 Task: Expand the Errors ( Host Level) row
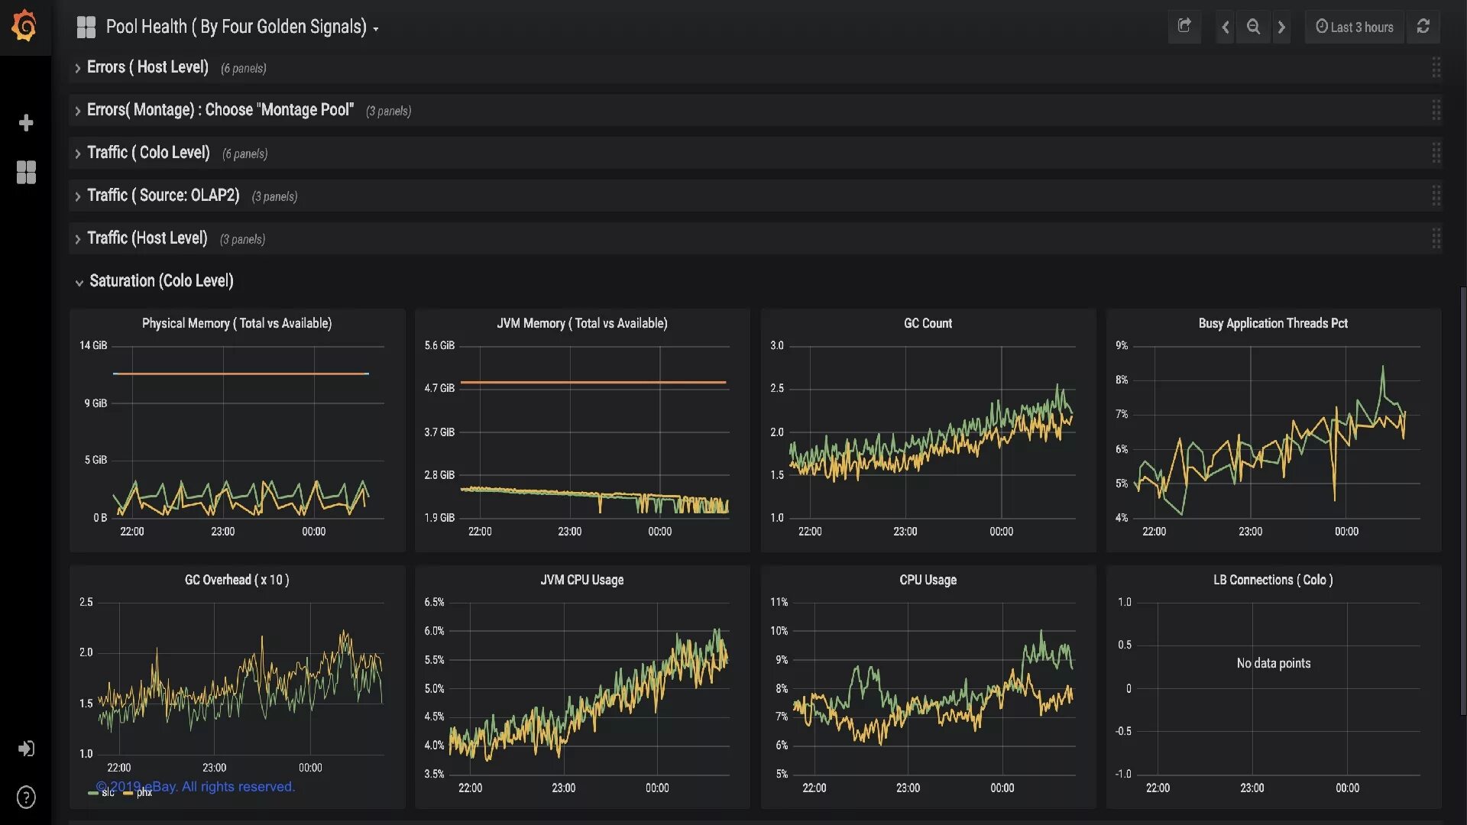tap(147, 67)
